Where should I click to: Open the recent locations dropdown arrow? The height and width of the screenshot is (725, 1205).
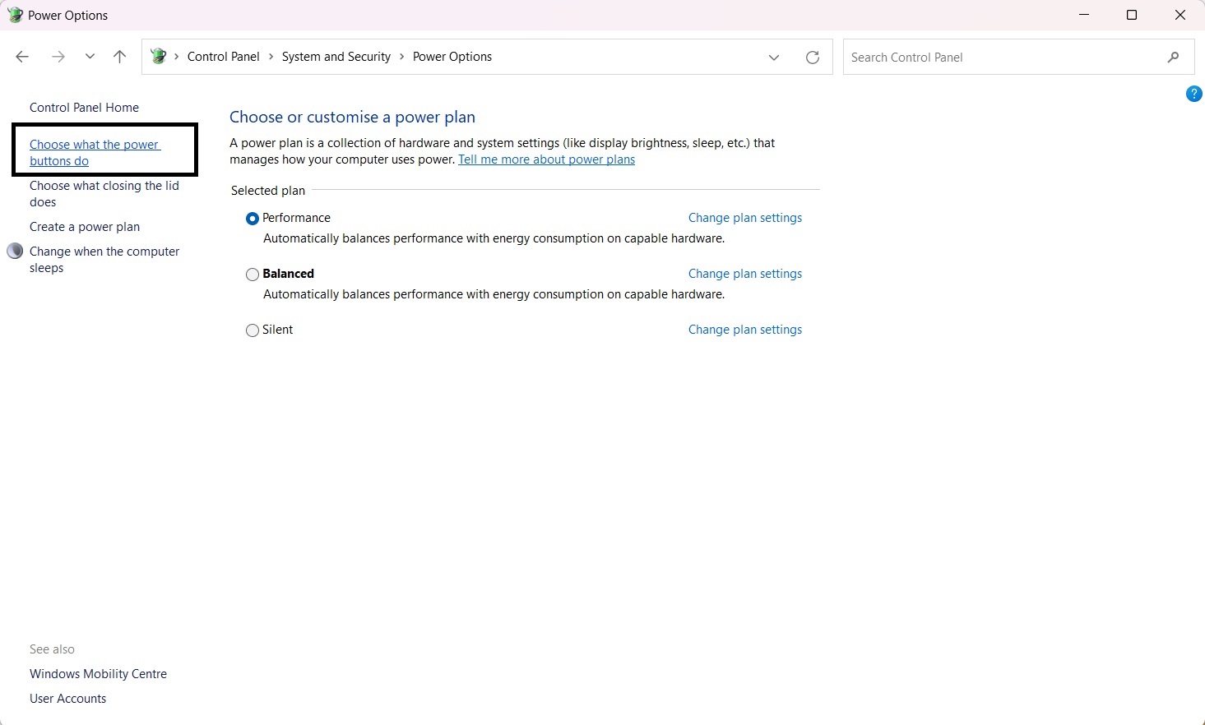coord(90,57)
